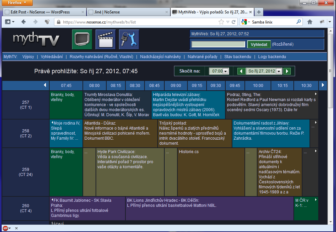Go to next day with green right arrow

(287, 71)
